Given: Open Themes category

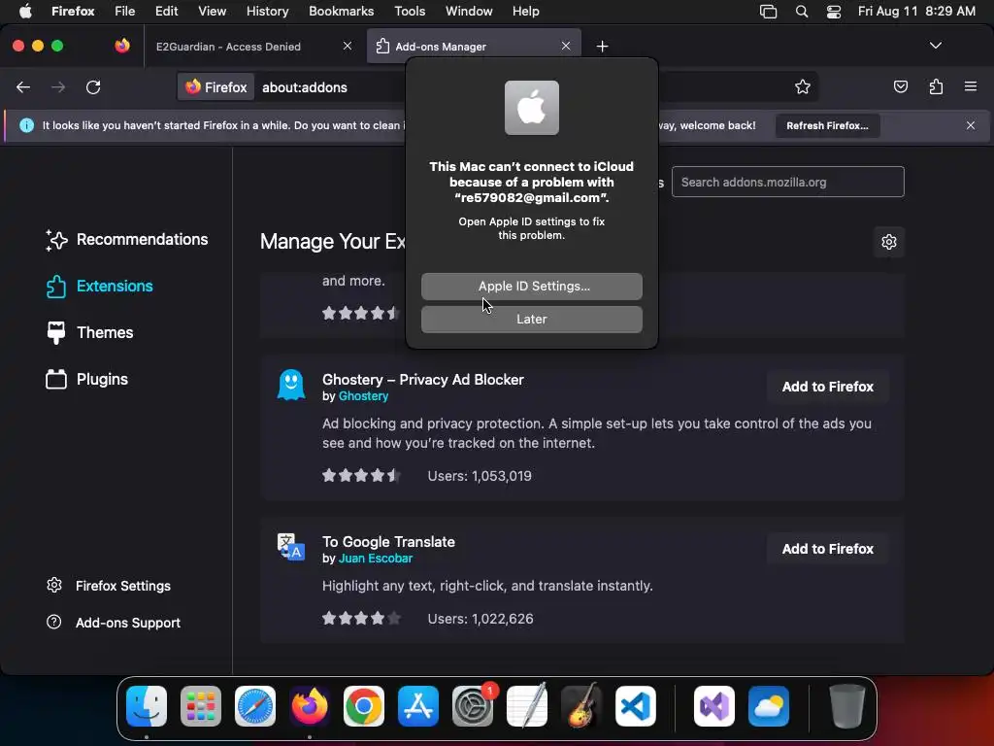Looking at the screenshot, I should (x=90, y=332).
